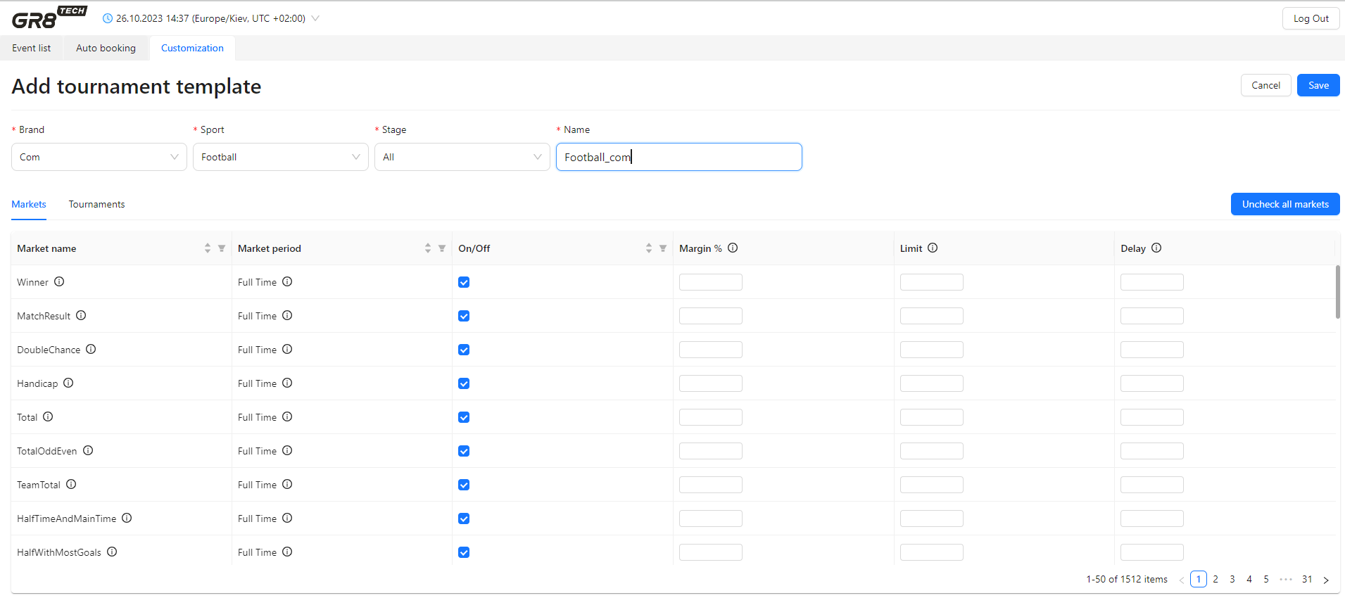Click the Margin % column info icon
Viewport: 1345px width, 598px height.
pos(733,248)
